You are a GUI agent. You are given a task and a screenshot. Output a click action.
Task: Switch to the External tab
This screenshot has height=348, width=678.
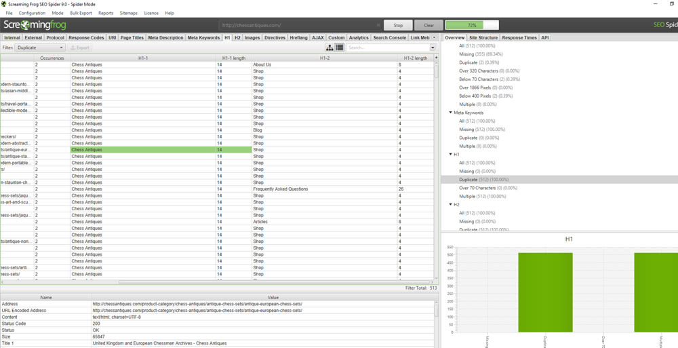click(33, 38)
